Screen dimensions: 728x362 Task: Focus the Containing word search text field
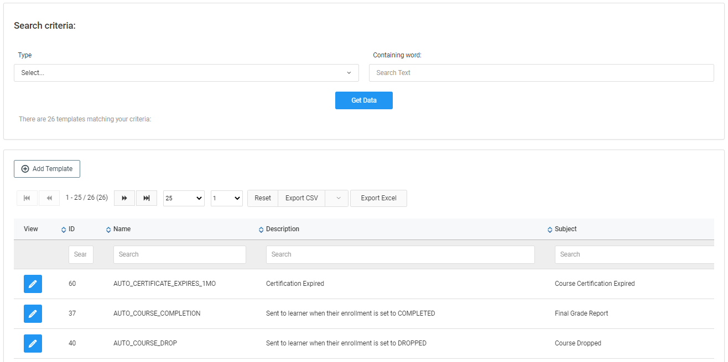pyautogui.click(x=541, y=73)
